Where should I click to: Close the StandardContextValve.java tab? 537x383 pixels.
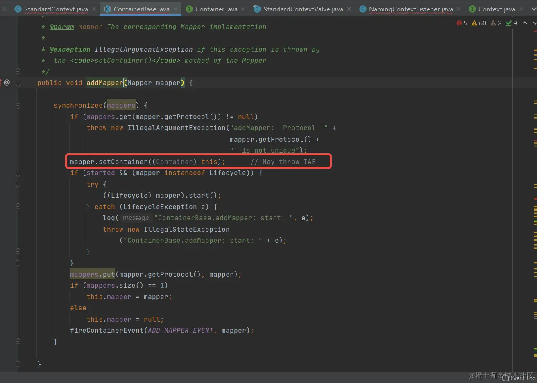[x=349, y=9]
